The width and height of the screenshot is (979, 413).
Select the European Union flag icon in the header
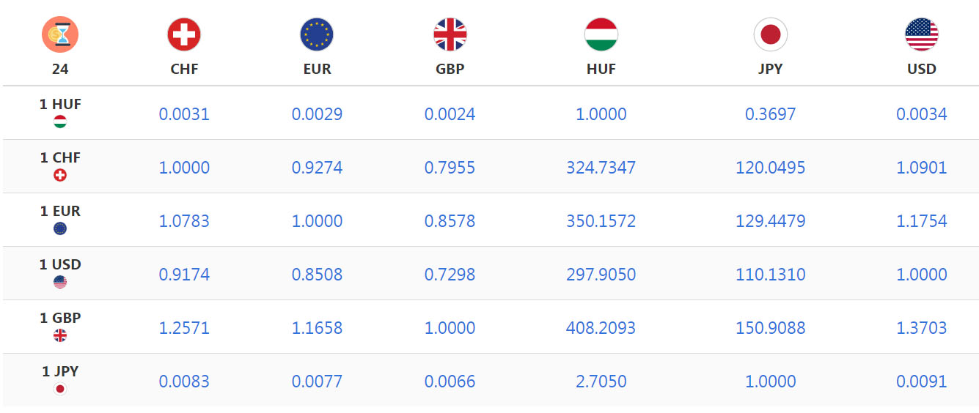317,34
